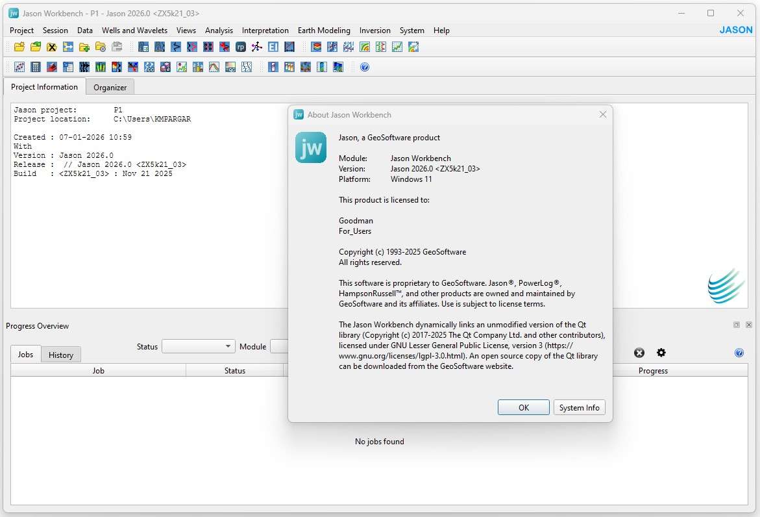Open the Inversion menu
This screenshot has height=517, width=760.
click(x=375, y=31)
